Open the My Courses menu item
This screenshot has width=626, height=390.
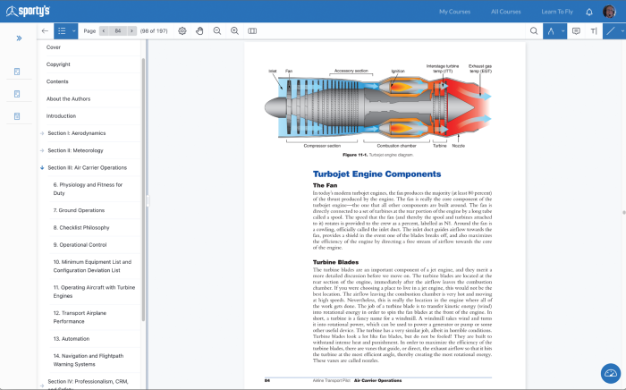click(x=456, y=12)
